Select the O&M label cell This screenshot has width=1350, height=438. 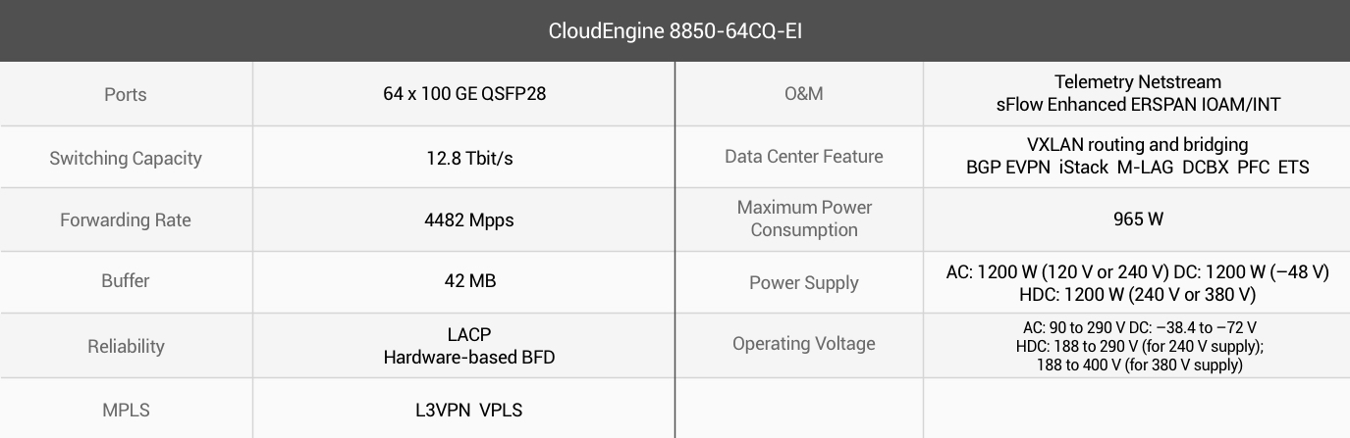(803, 94)
